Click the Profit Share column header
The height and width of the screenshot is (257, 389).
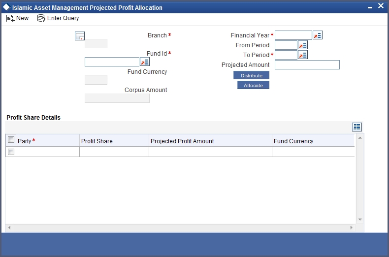[114, 141]
